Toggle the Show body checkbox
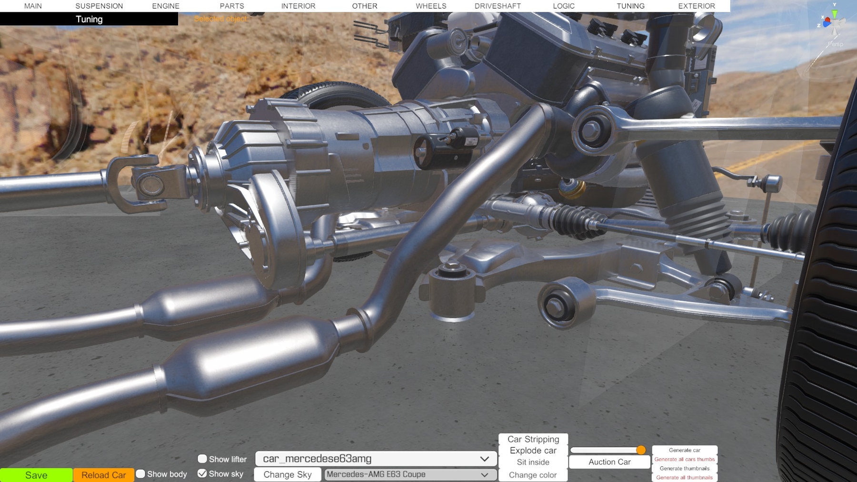The image size is (857, 482). point(140,474)
